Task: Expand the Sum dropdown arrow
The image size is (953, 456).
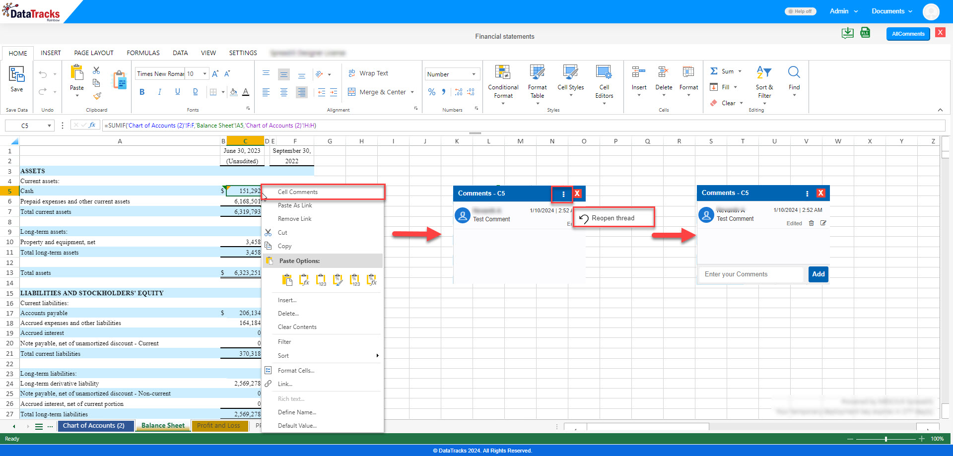Action: point(740,71)
